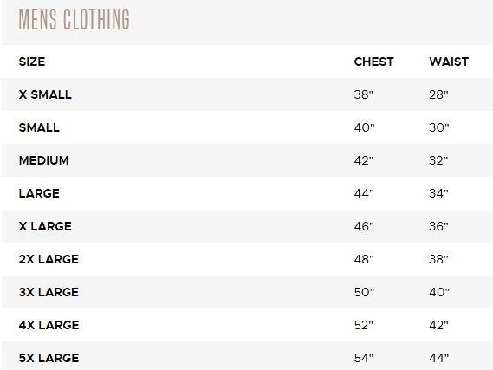Image resolution: width=493 pixels, height=370 pixels.
Task: Select the SIZE column header
Action: tap(32, 62)
